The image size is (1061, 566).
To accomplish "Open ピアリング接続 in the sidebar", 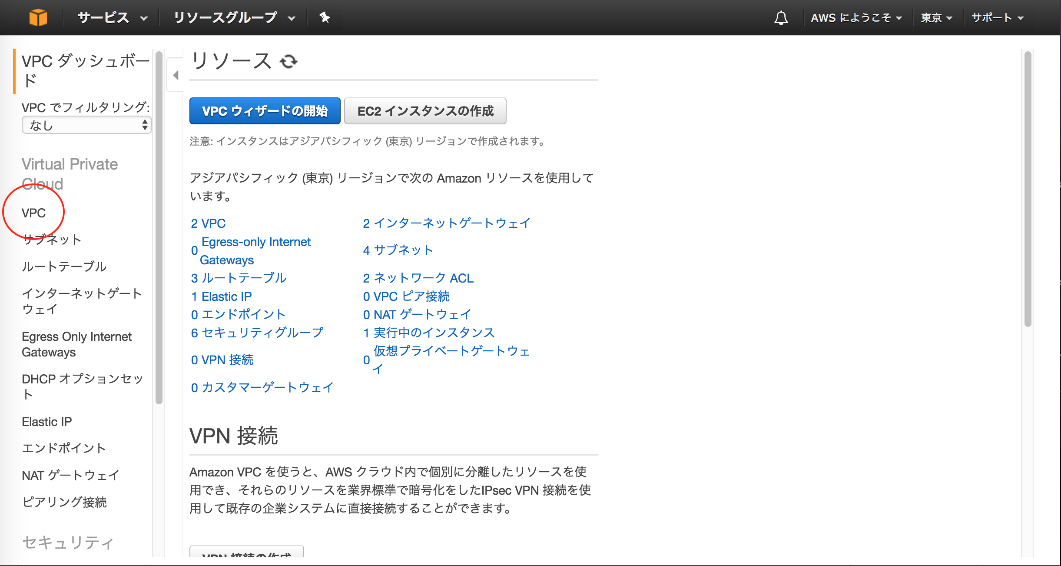I will pos(64,502).
